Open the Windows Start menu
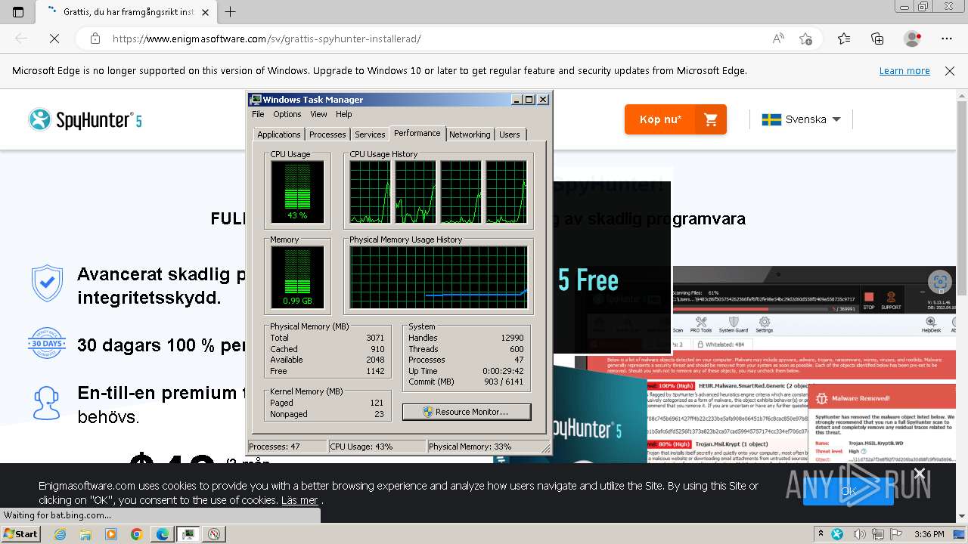 click(x=20, y=534)
